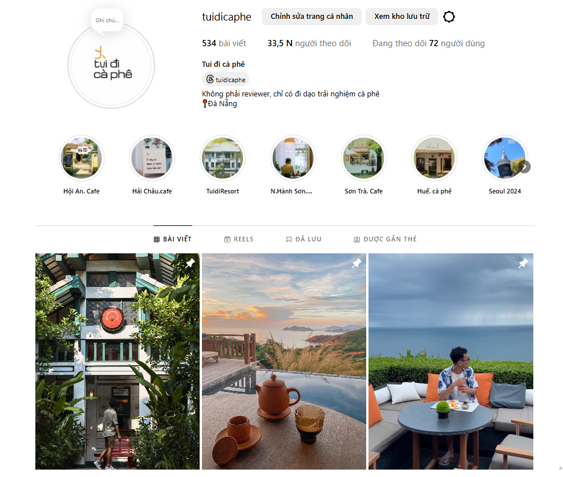Viewport: 563px width, 477px height.
Task: Click the pin icon on teapot sunset post
Action: pyautogui.click(x=357, y=263)
